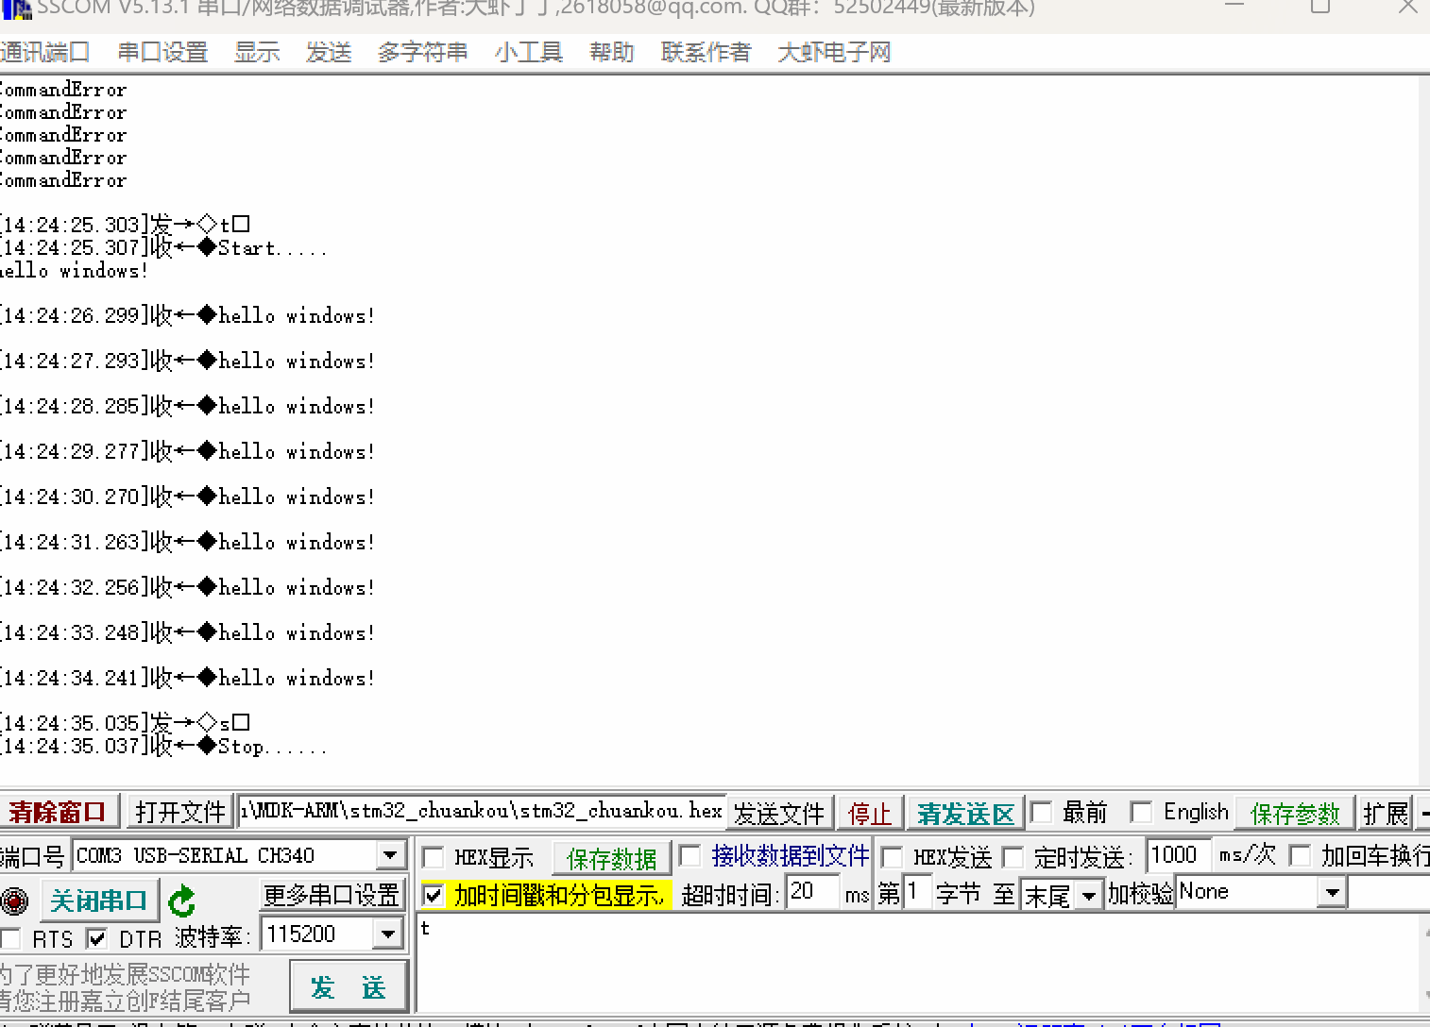Click the 发送文件 button
Viewport: 1430px width, 1027px height.
(x=779, y=813)
